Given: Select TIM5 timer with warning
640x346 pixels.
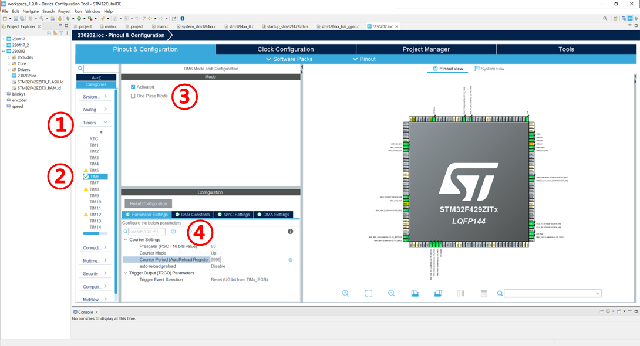Looking at the screenshot, I should [95, 170].
